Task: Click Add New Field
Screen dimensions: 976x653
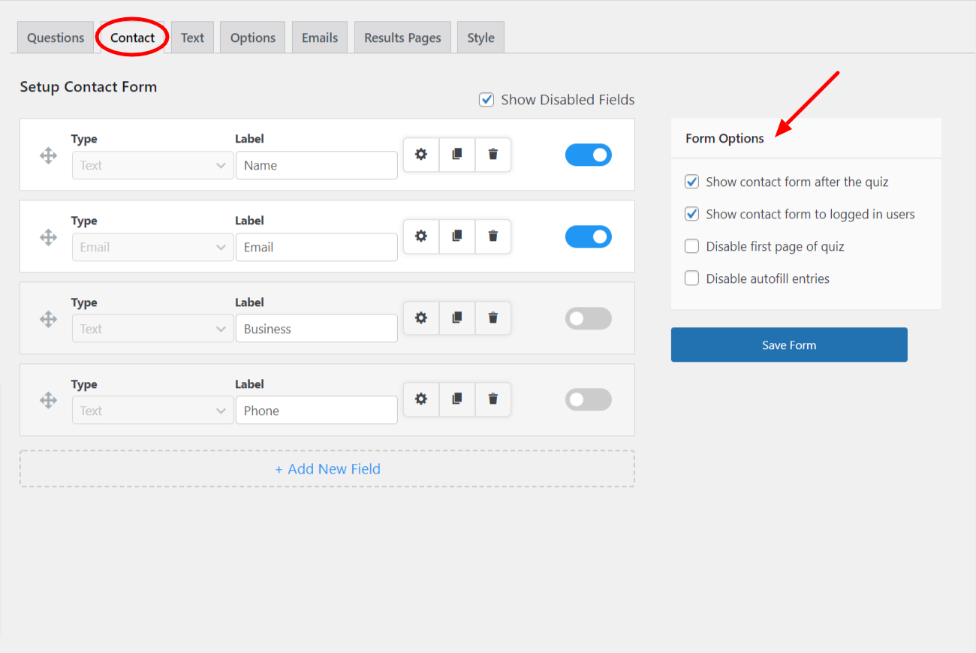Action: click(327, 468)
